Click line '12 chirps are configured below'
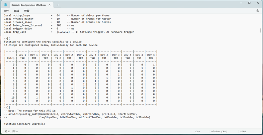This screenshot has width=263, height=135. coord(51,45)
